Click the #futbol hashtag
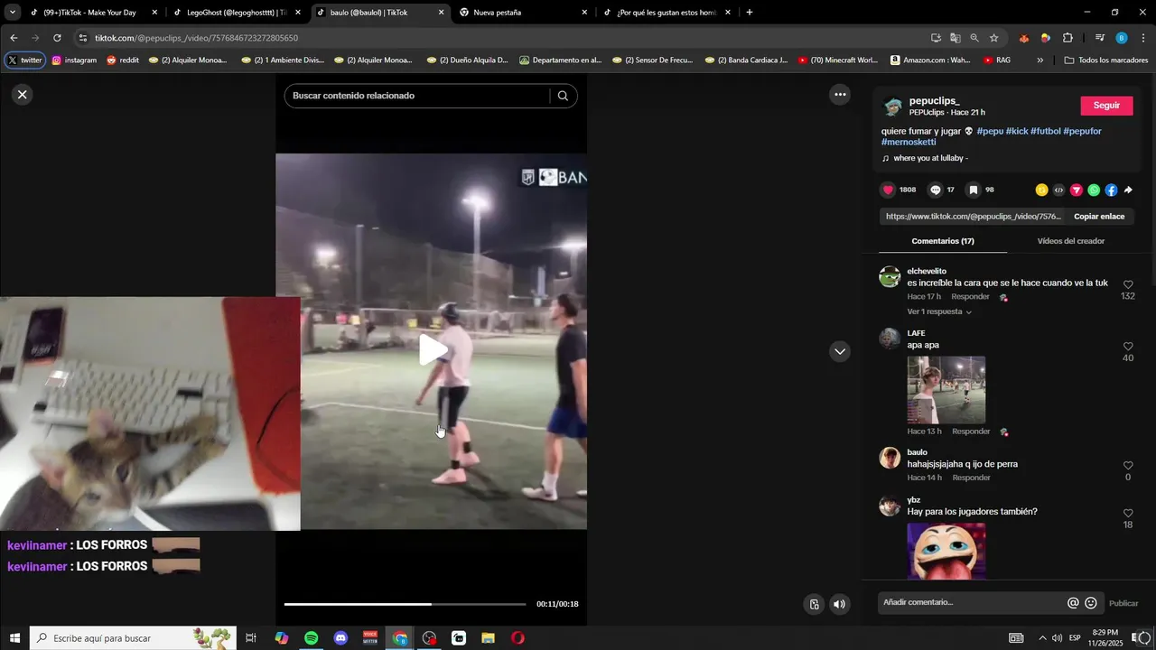This screenshot has width=1156, height=650. point(1046,131)
